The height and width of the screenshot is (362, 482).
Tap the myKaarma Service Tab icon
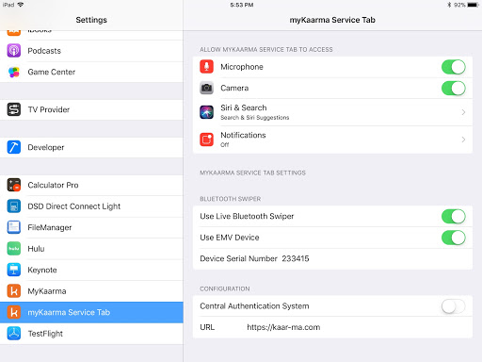pyautogui.click(x=14, y=312)
